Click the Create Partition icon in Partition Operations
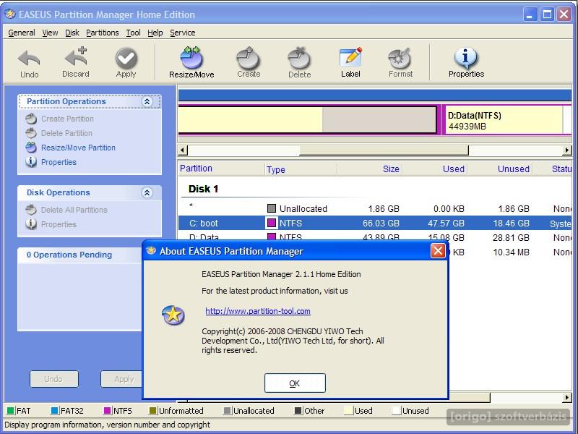 click(x=31, y=119)
